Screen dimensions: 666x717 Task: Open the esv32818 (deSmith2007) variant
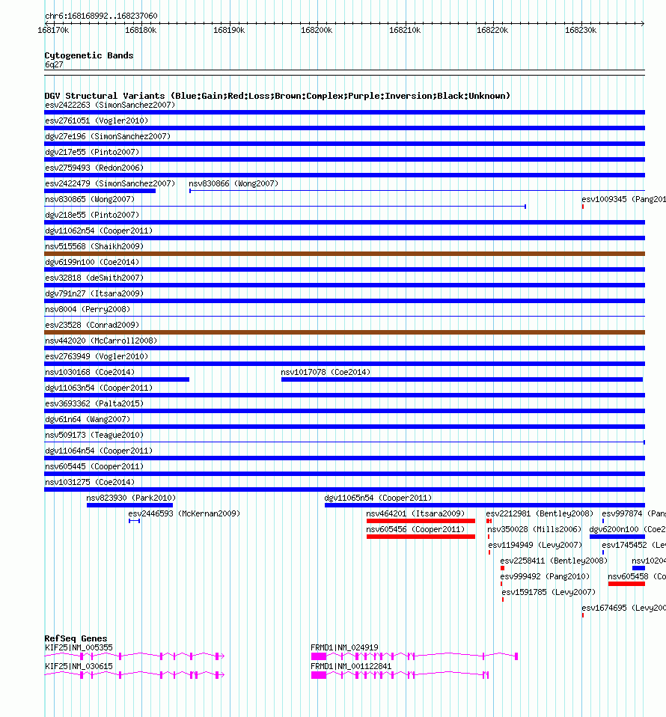click(x=94, y=278)
